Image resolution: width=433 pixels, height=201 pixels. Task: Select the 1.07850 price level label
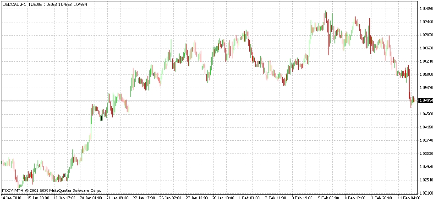click(425, 8)
